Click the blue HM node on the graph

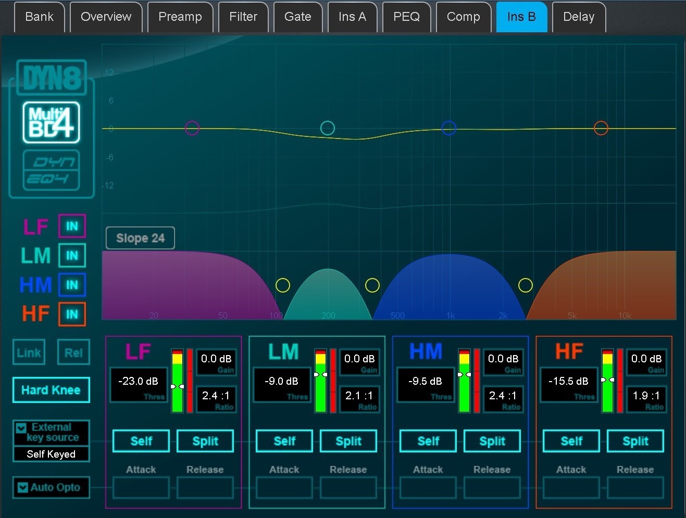(449, 128)
